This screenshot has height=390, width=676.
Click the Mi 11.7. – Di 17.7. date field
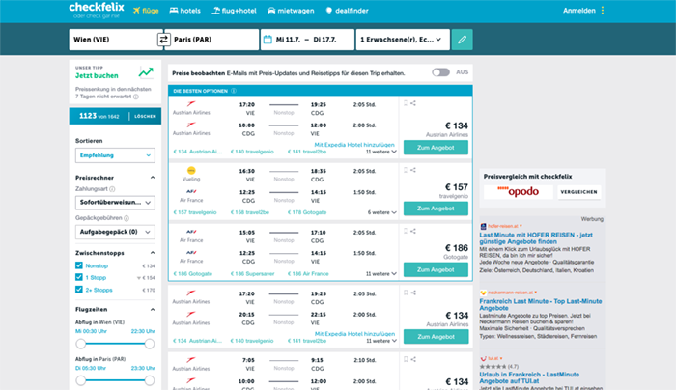pos(307,40)
